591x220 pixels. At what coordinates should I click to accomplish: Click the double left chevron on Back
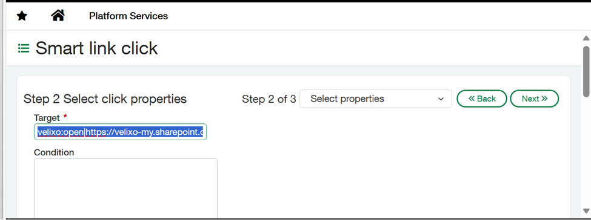[471, 99]
